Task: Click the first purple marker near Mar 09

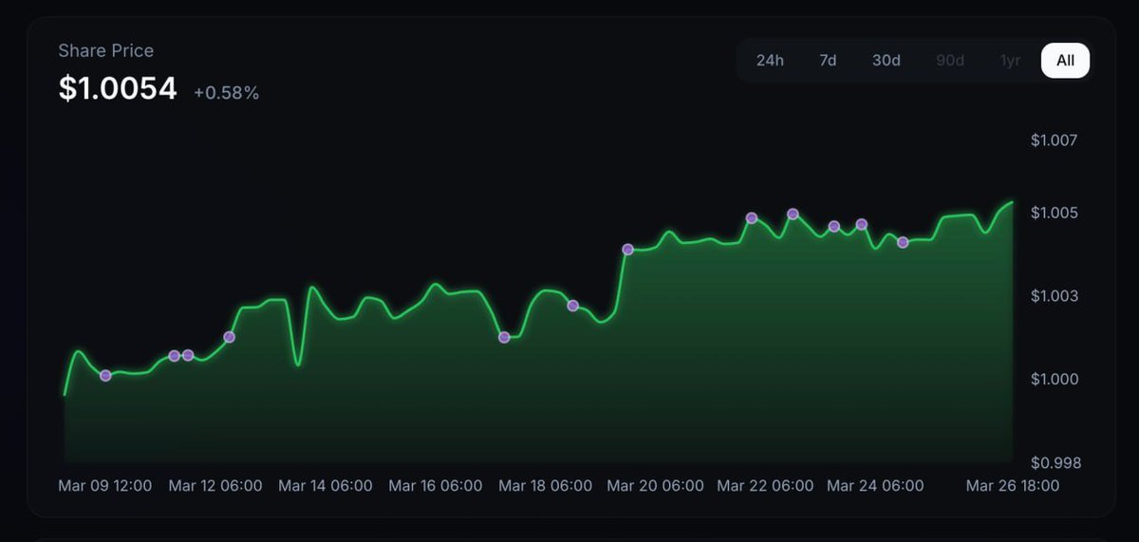Action: point(105,376)
